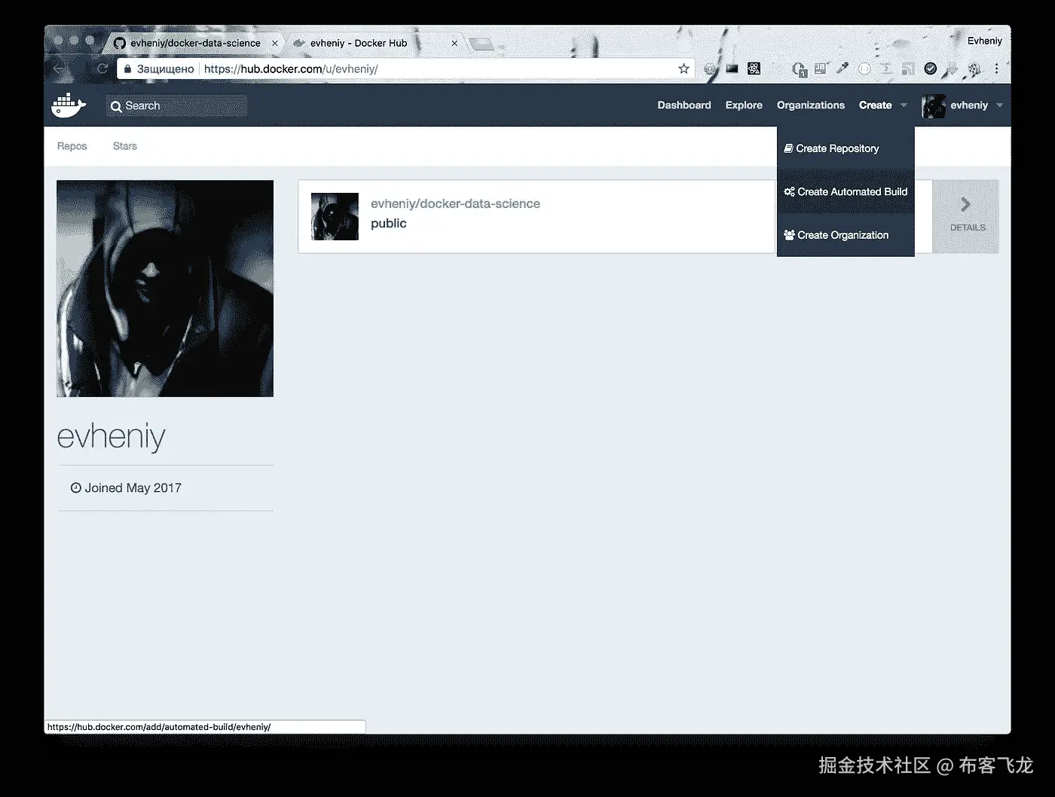Expand the Create dropdown arrow
Screen dimensions: 1055x797
point(904,105)
